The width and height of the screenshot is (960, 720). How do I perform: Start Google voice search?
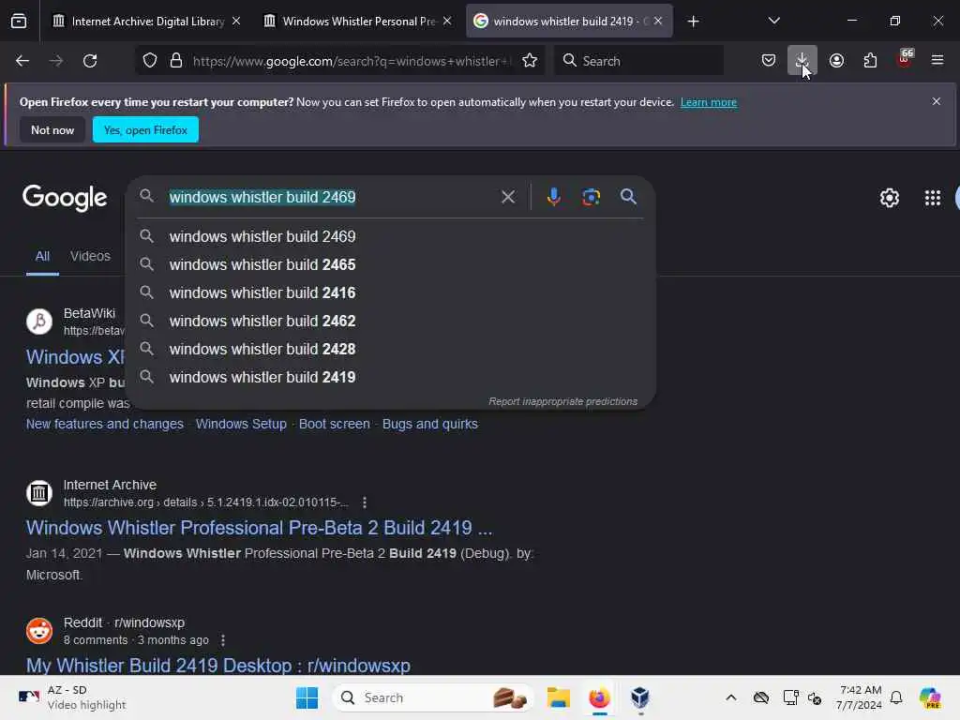pos(553,197)
